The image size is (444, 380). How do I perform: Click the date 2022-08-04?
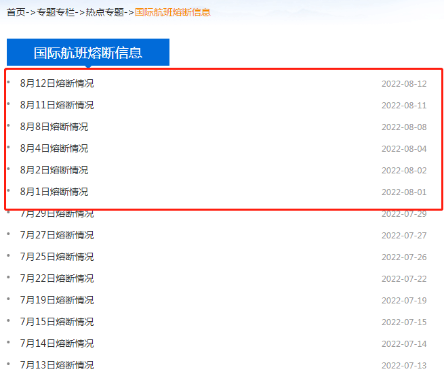click(404, 149)
